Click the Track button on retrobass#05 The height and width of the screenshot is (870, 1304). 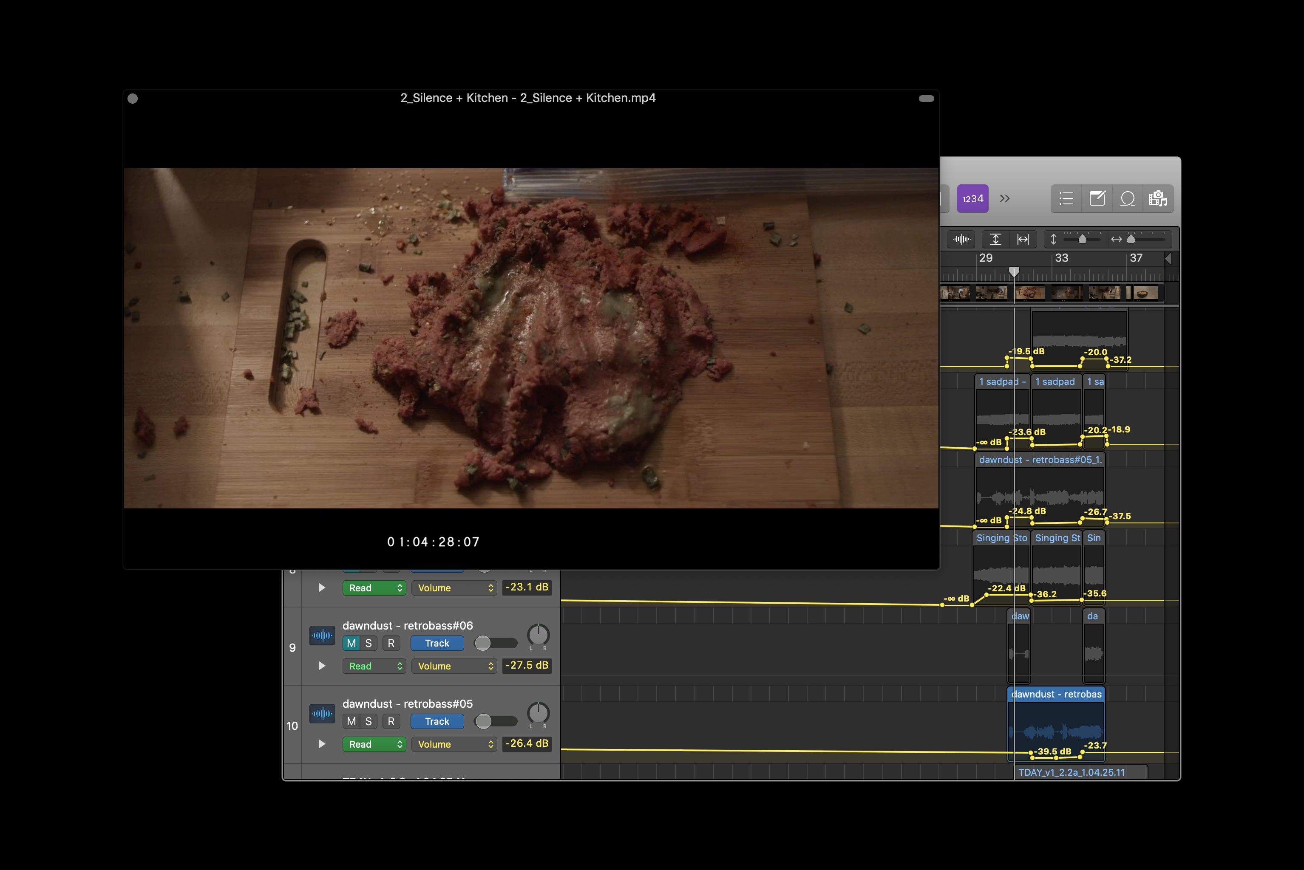(x=437, y=721)
